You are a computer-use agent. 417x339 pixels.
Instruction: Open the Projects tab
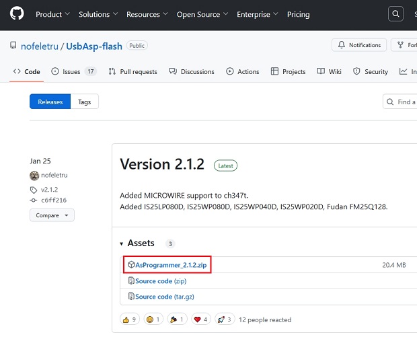pos(288,72)
